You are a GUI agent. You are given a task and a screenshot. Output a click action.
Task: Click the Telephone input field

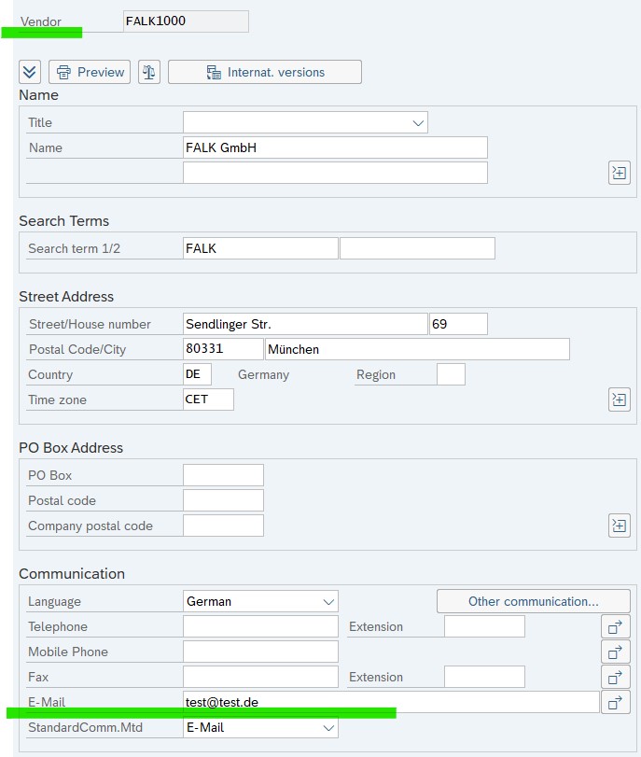[x=260, y=626]
